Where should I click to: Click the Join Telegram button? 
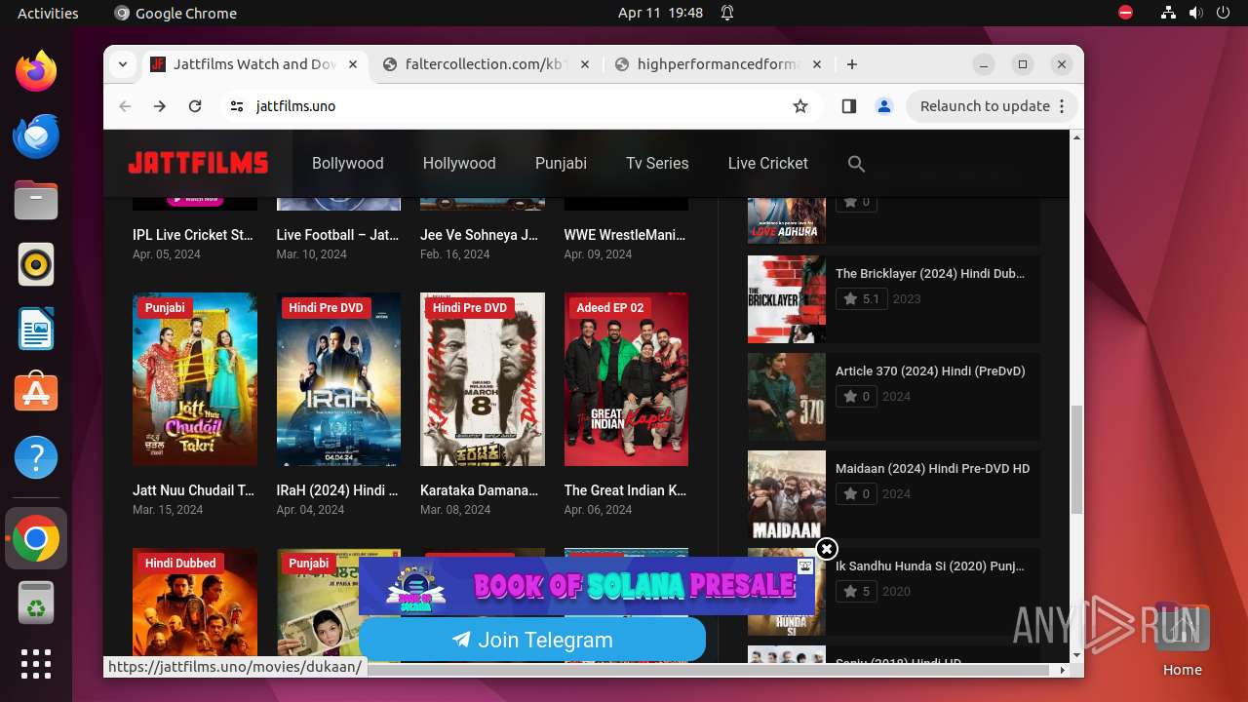532,640
